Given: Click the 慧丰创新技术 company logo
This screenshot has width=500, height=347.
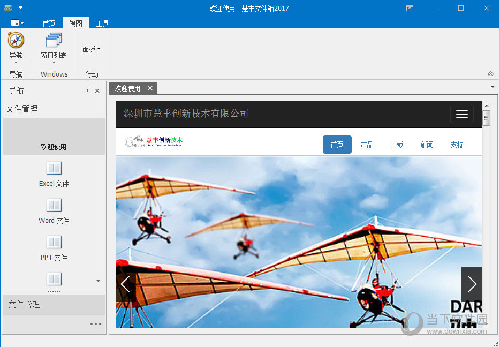Looking at the screenshot, I should tap(154, 141).
